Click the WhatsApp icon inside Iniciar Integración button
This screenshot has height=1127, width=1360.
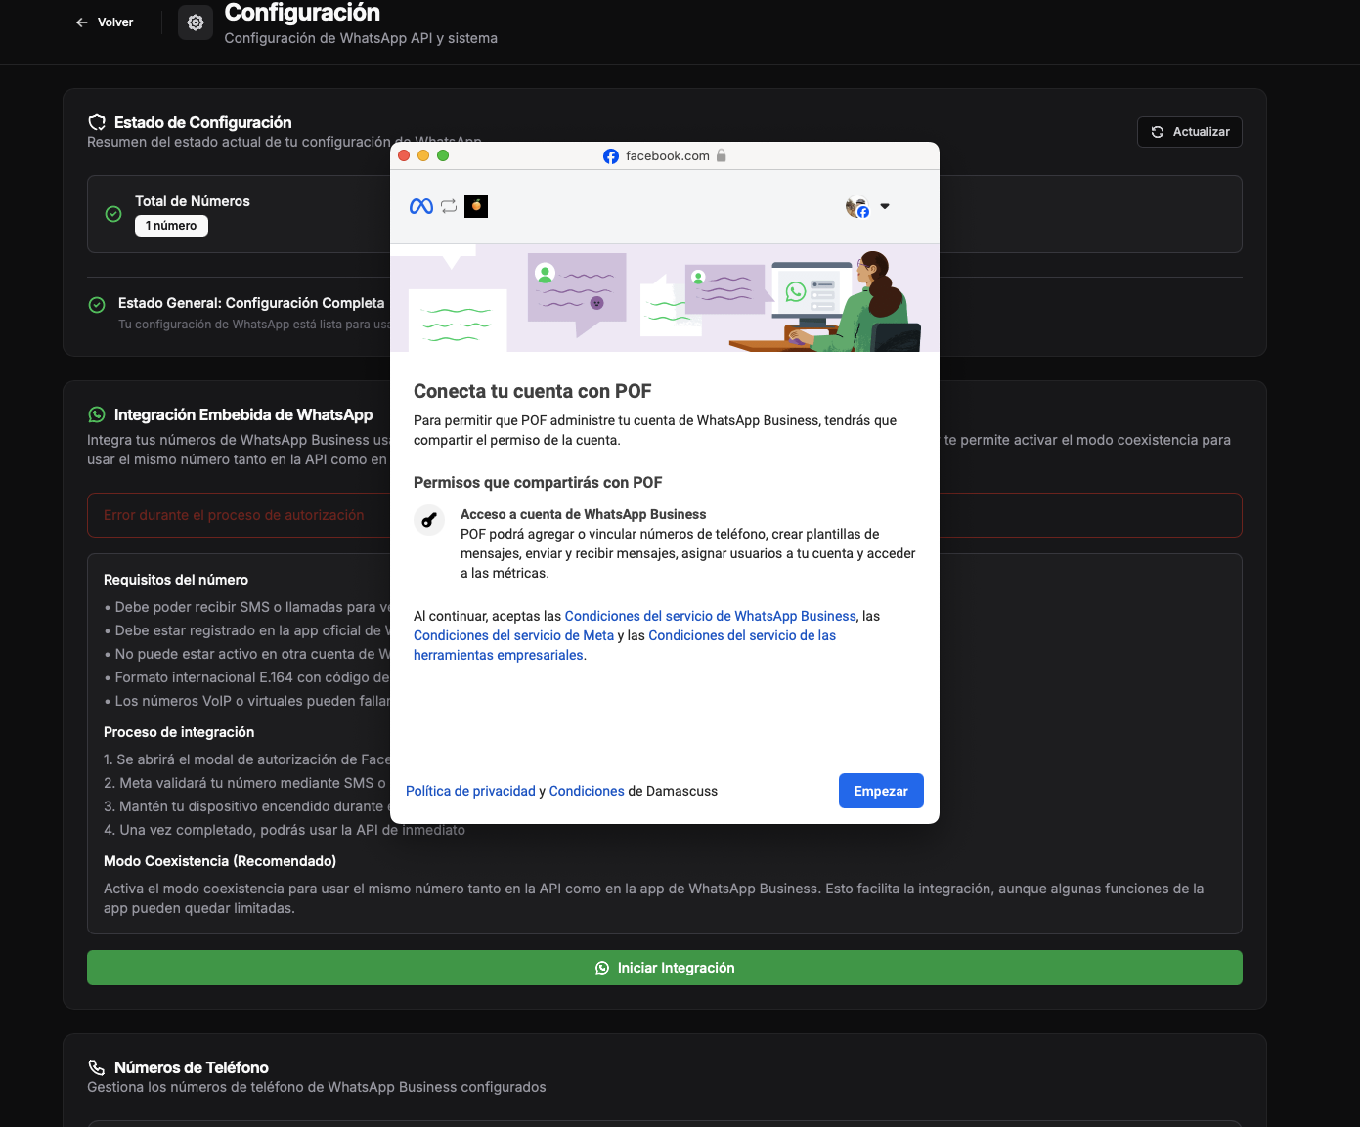point(602,968)
